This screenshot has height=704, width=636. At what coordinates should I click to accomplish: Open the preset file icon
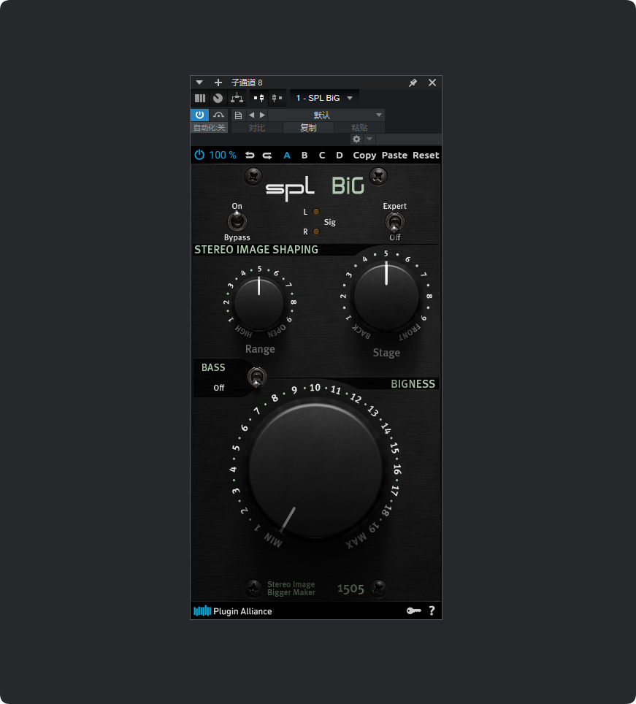238,115
